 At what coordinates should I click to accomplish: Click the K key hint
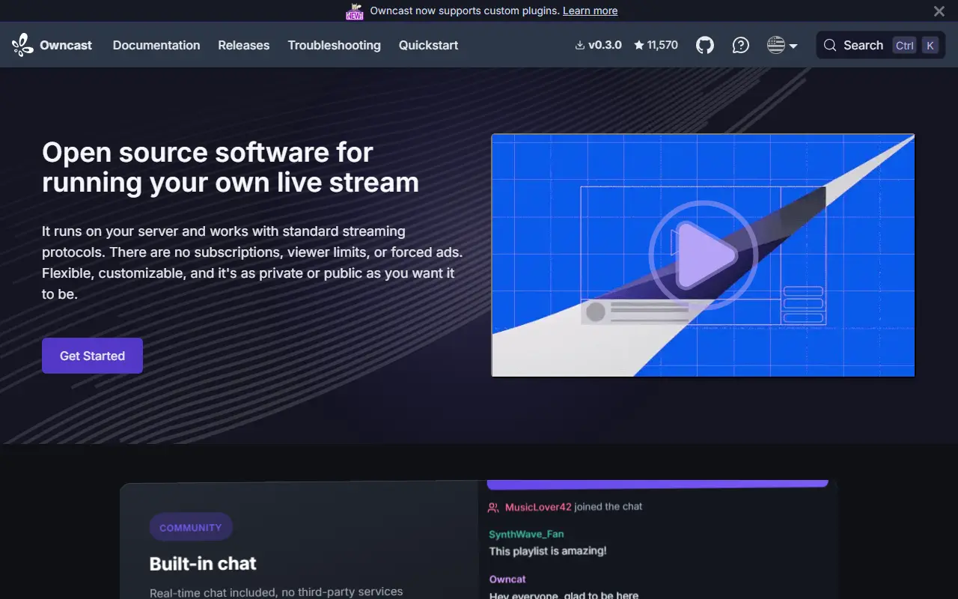(930, 45)
